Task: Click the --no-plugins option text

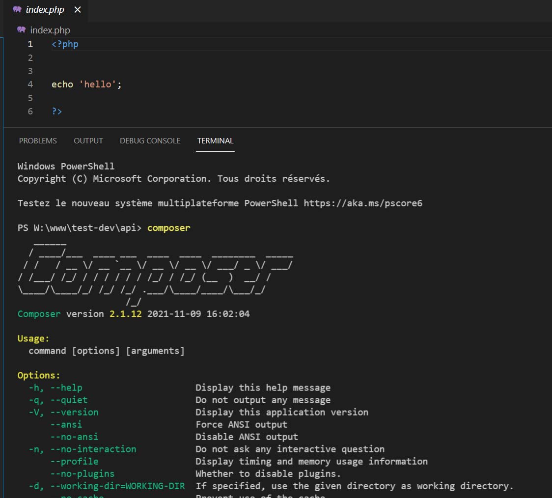Action: pos(83,474)
